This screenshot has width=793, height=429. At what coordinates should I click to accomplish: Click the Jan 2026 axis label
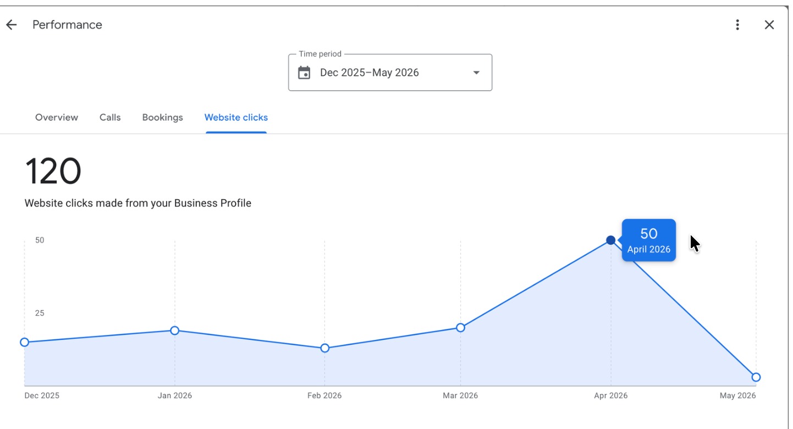point(175,395)
